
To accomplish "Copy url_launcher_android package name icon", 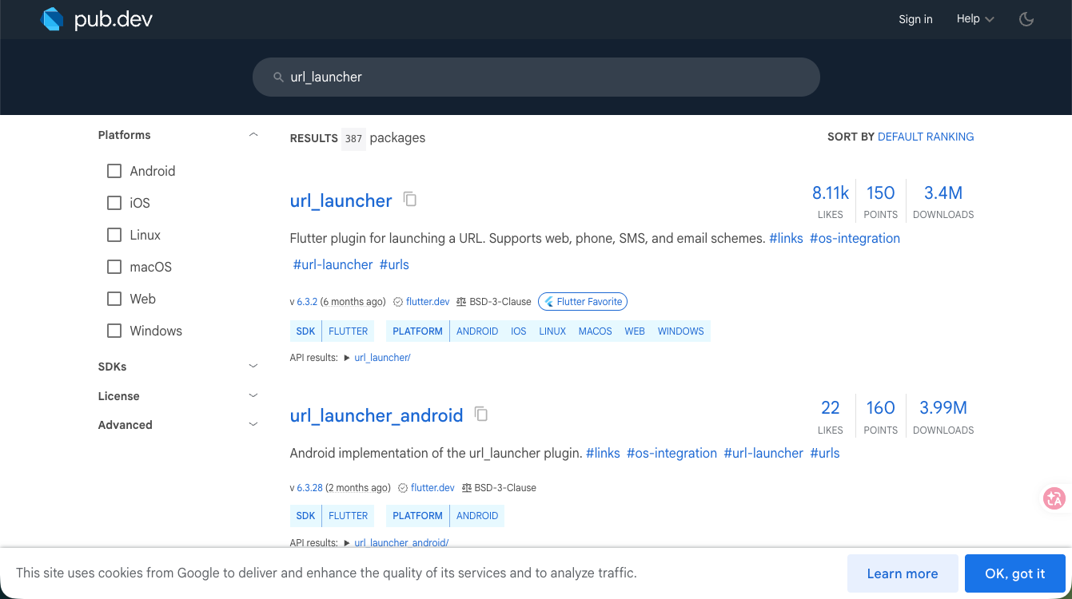I will [x=481, y=414].
